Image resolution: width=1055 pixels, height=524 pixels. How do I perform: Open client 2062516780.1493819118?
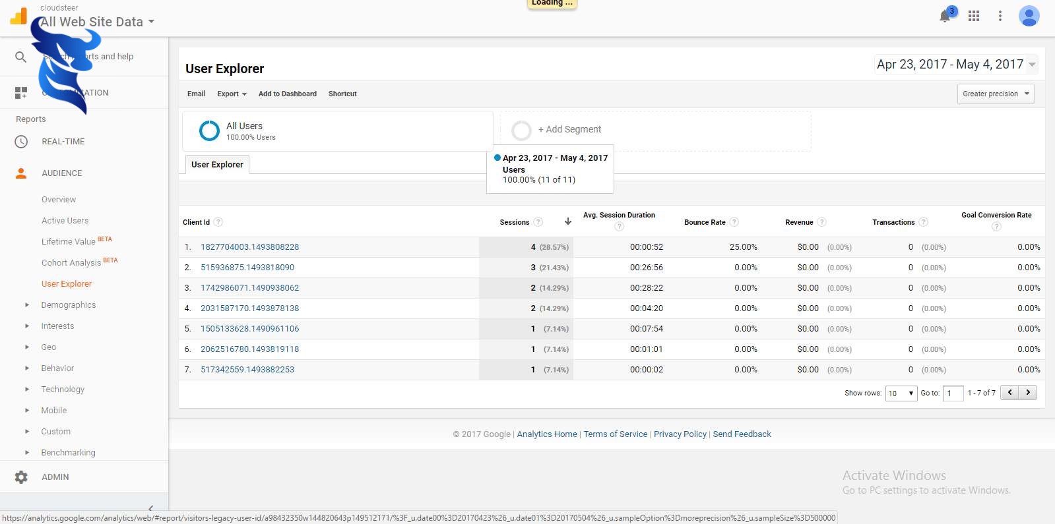(x=249, y=349)
